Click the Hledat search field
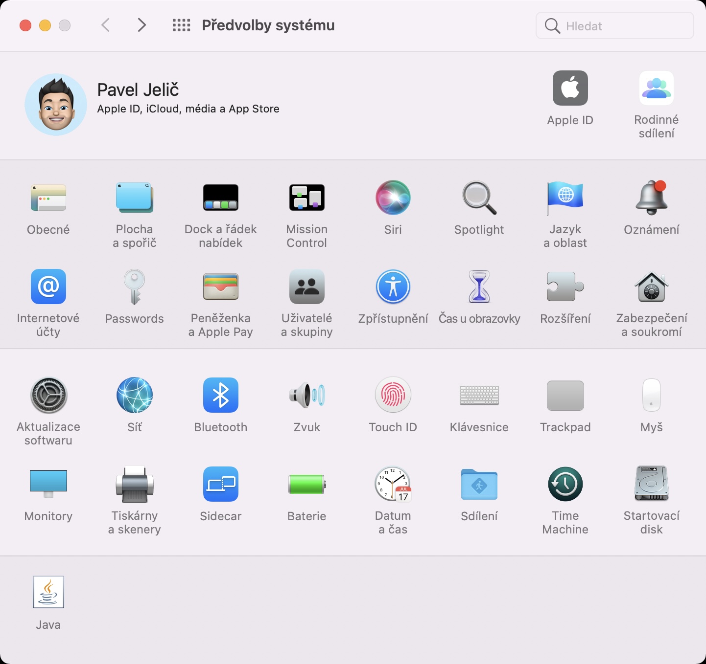706x664 pixels. pyautogui.click(x=615, y=25)
